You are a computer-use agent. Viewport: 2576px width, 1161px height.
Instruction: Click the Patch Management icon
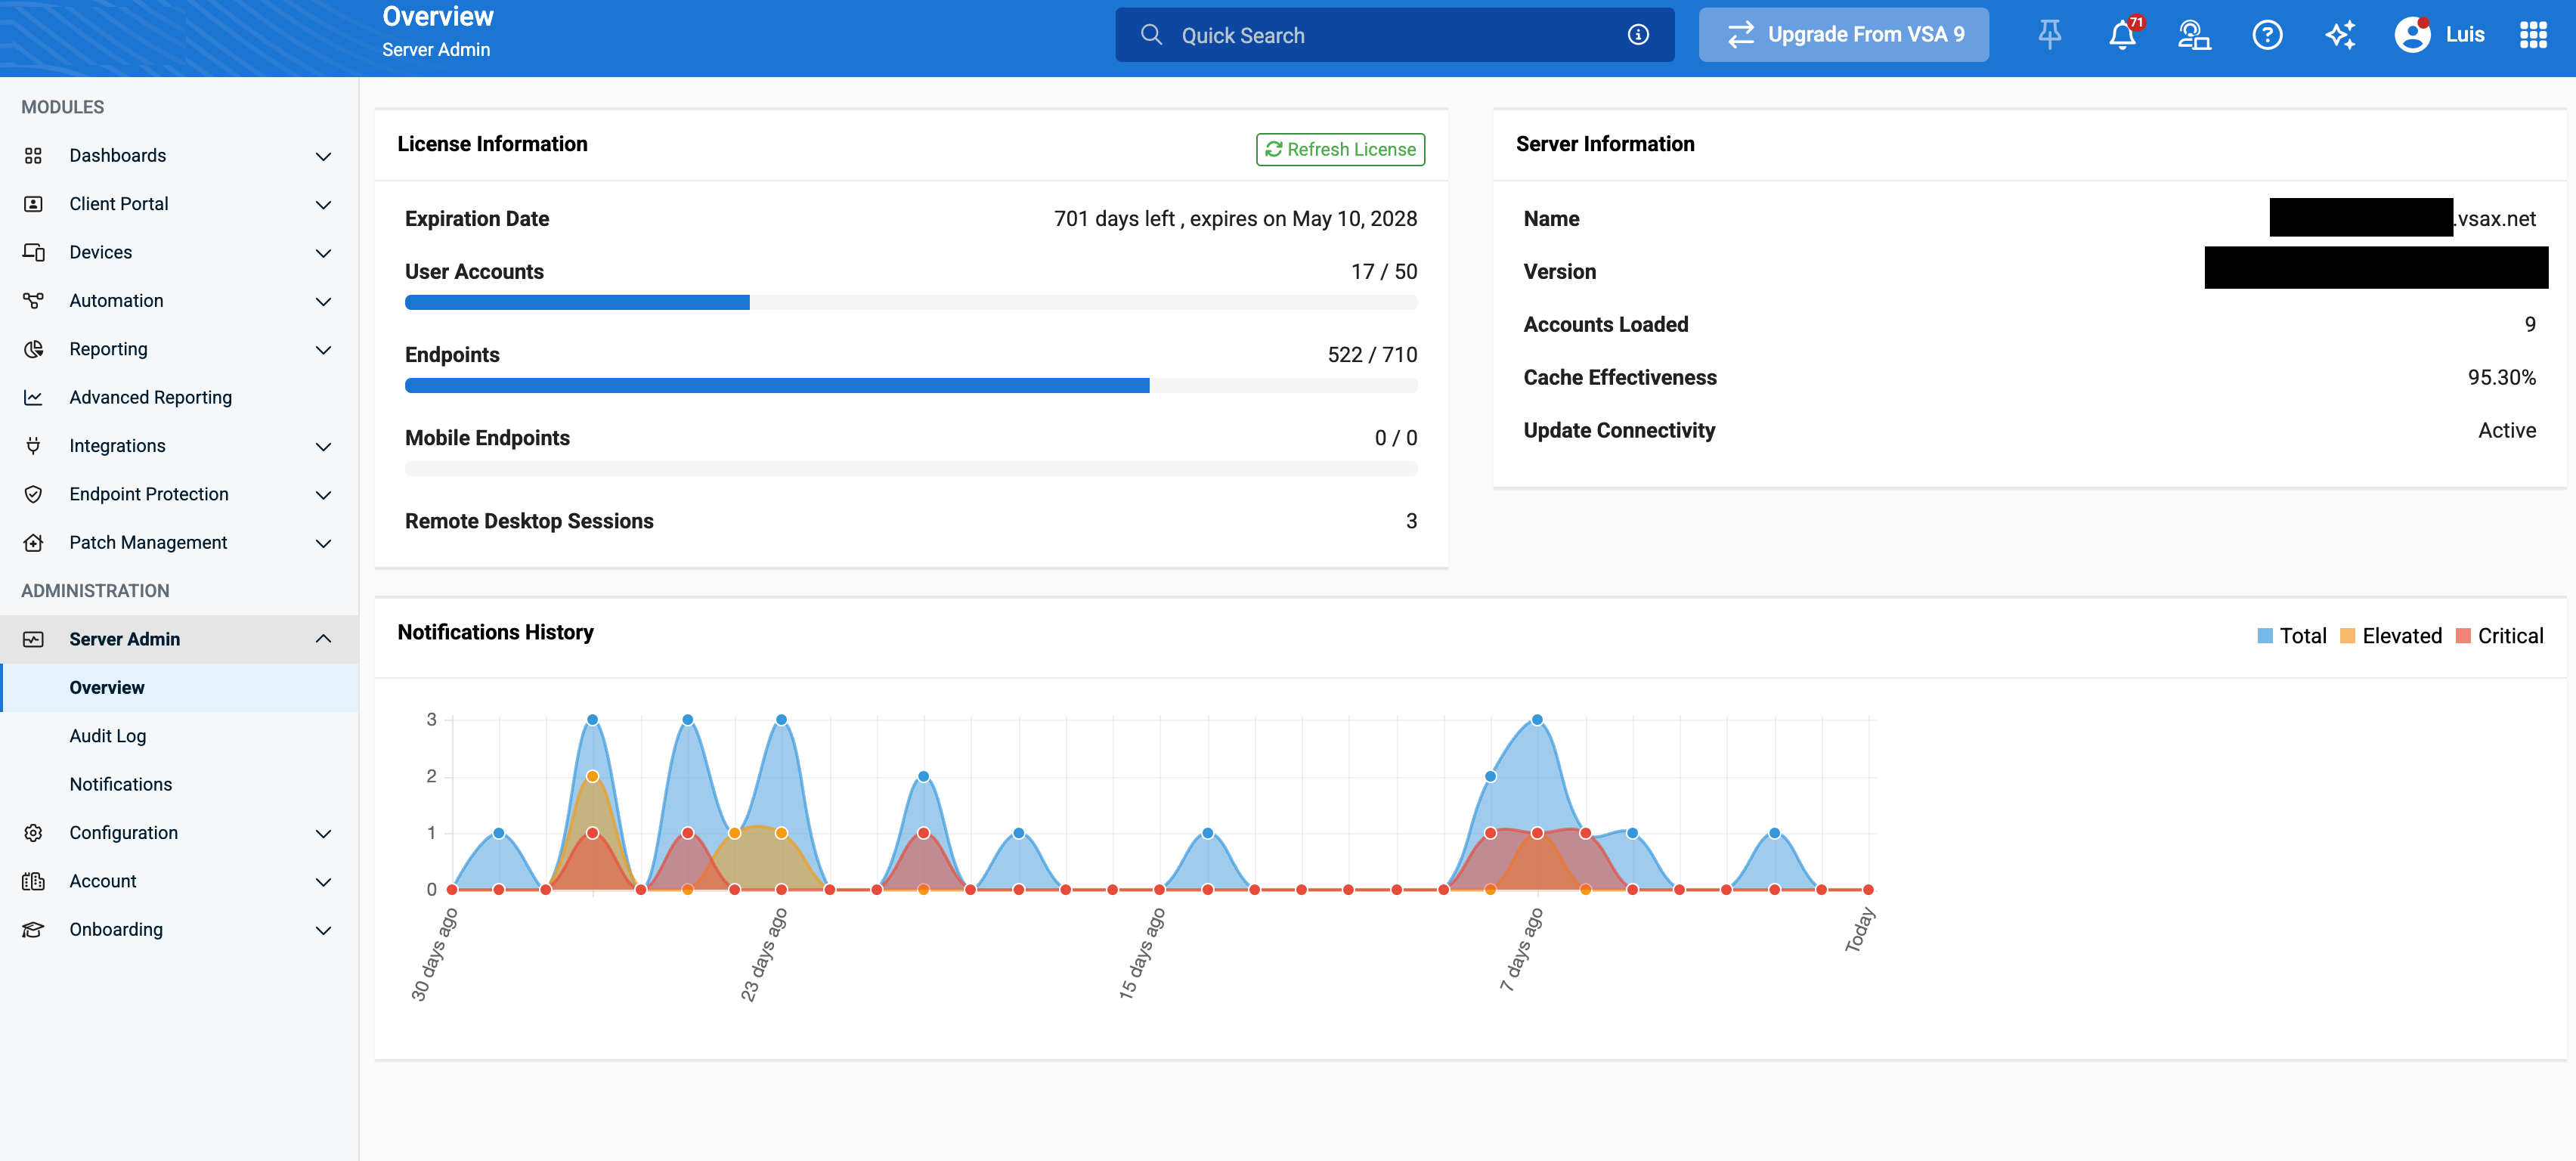tap(33, 543)
